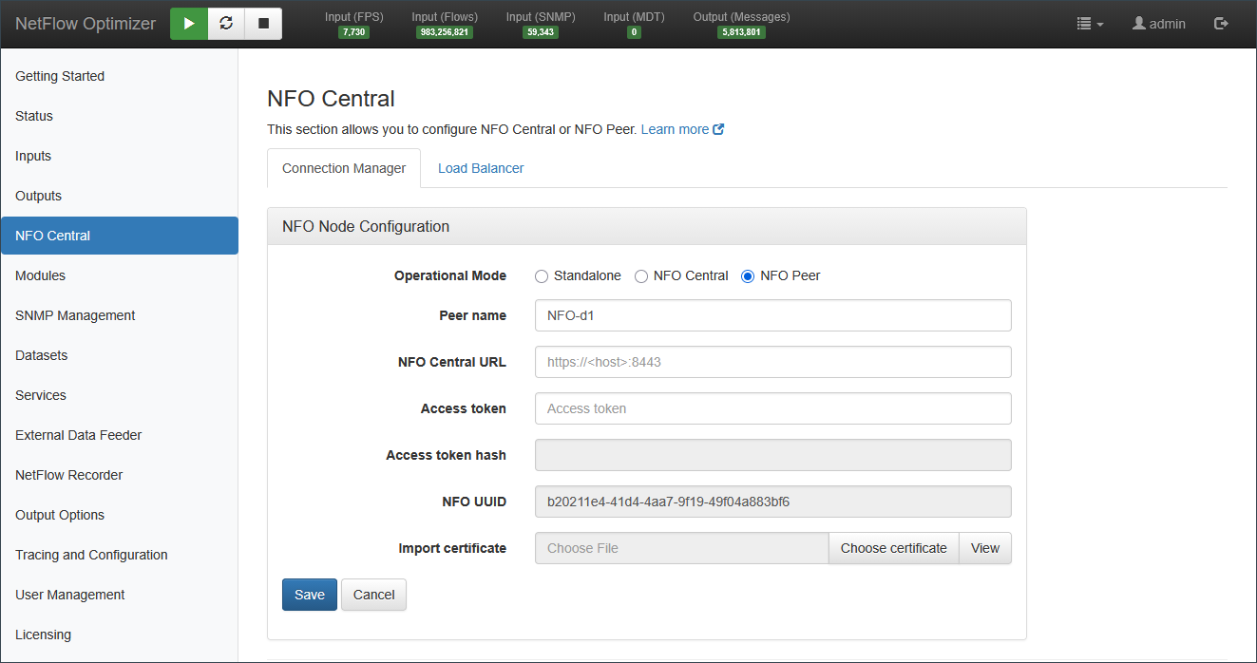Switch to the Load Balancer tab

[x=481, y=168]
